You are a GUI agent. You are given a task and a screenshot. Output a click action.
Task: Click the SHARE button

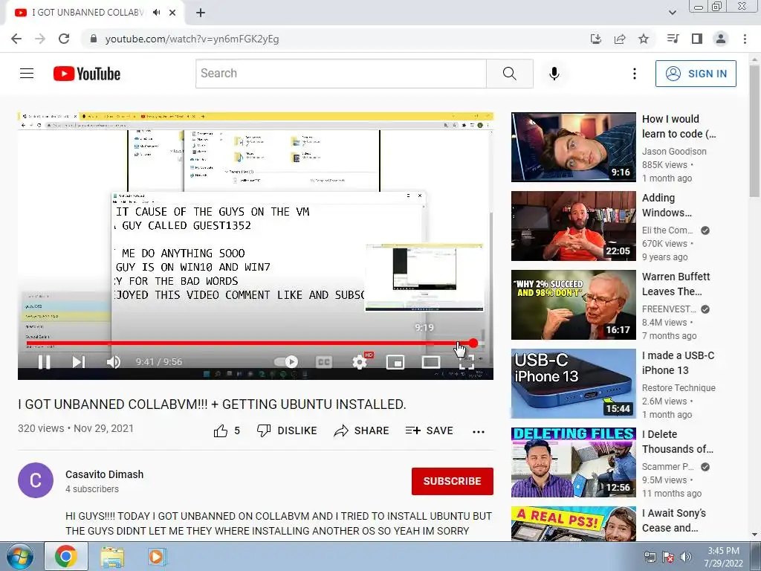(x=362, y=430)
